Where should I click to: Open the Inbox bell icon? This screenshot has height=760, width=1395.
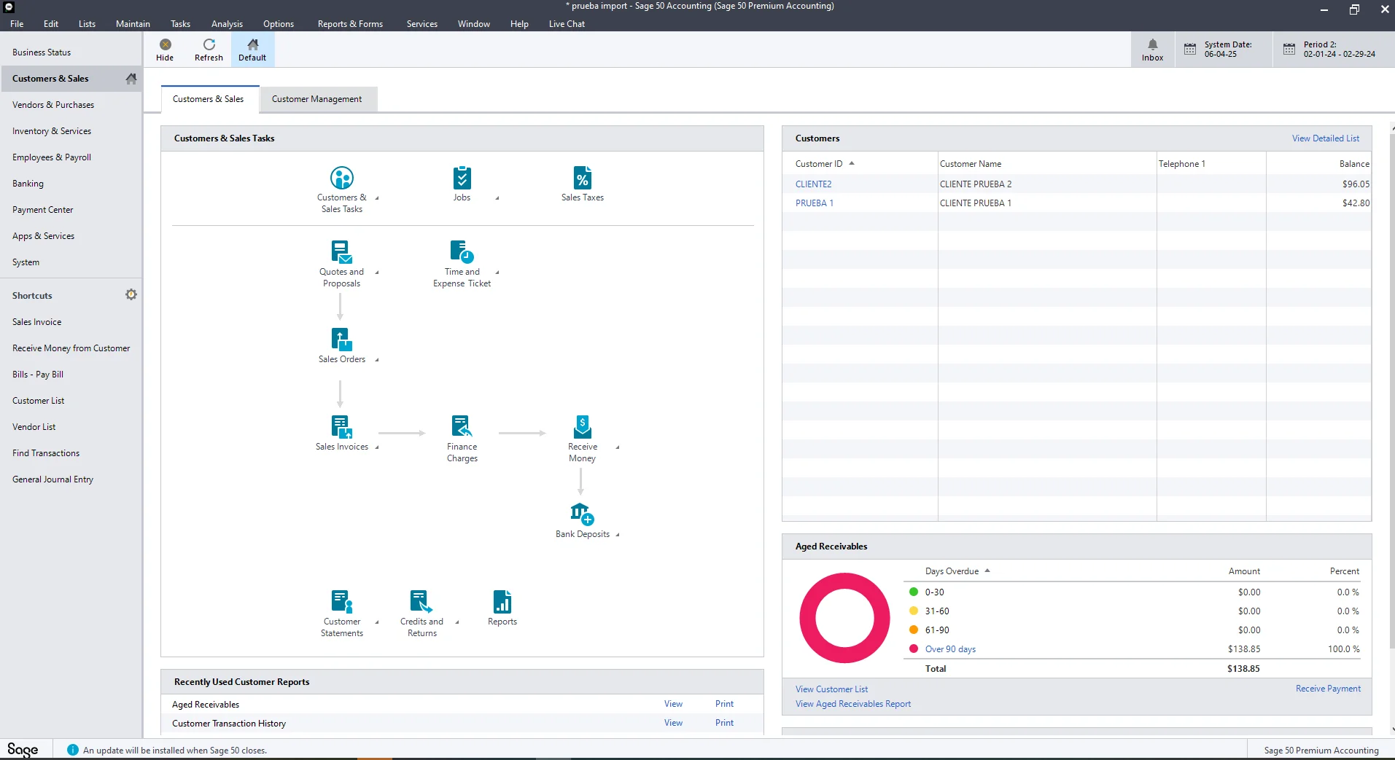click(1152, 44)
